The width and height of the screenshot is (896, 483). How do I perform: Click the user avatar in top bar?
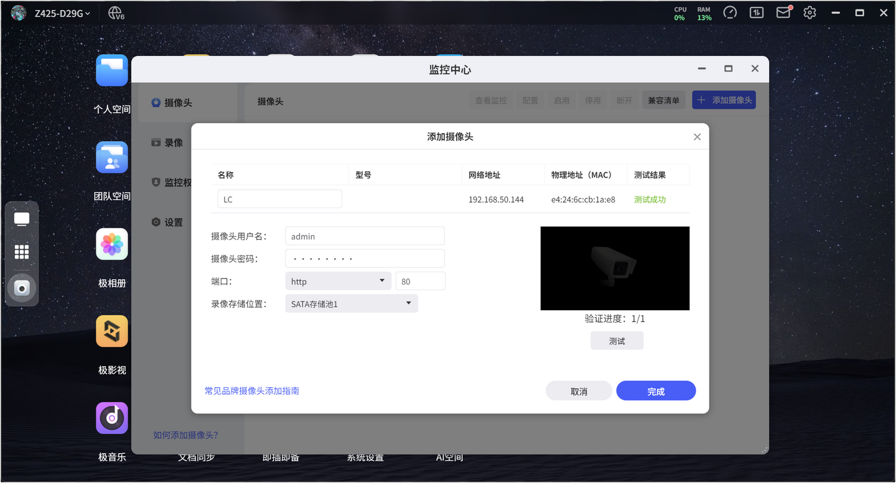(x=19, y=13)
